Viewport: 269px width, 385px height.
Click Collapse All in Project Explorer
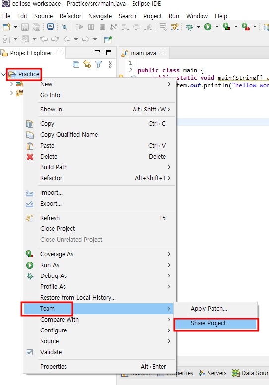pyautogui.click(x=76, y=65)
